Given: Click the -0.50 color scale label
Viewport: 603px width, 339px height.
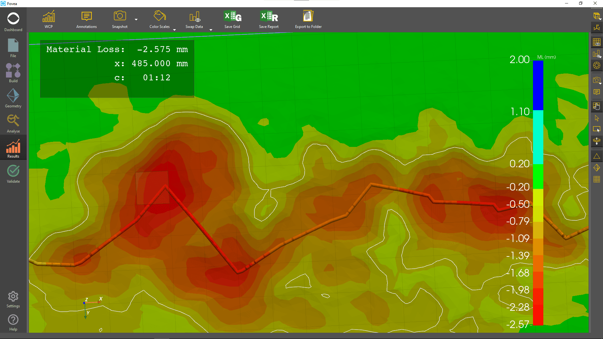Looking at the screenshot, I should coord(518,204).
